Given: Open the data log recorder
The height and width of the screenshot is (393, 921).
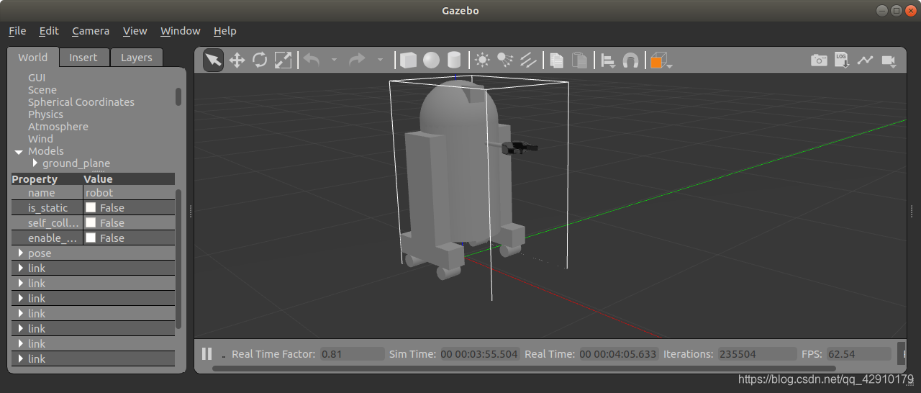Looking at the screenshot, I should [842, 60].
